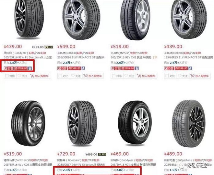Click heart 关注 icon under Goodyear ¥439.00 tire
Viewport: 214px width, 175px height.
(20, 76)
